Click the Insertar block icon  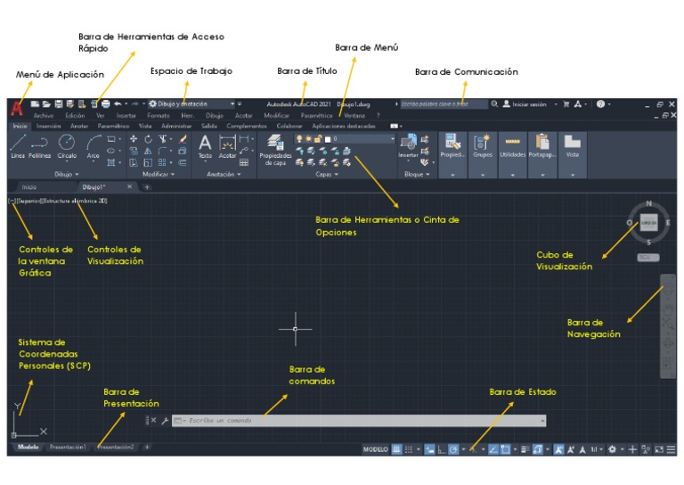click(409, 144)
